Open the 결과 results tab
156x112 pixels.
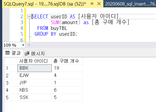click(13, 53)
